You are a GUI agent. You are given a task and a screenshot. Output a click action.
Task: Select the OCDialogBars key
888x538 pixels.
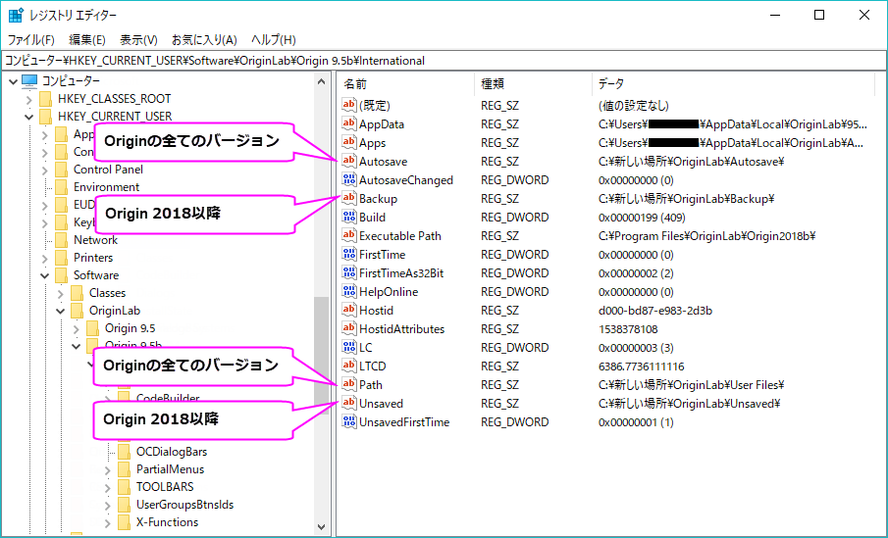pos(172,452)
